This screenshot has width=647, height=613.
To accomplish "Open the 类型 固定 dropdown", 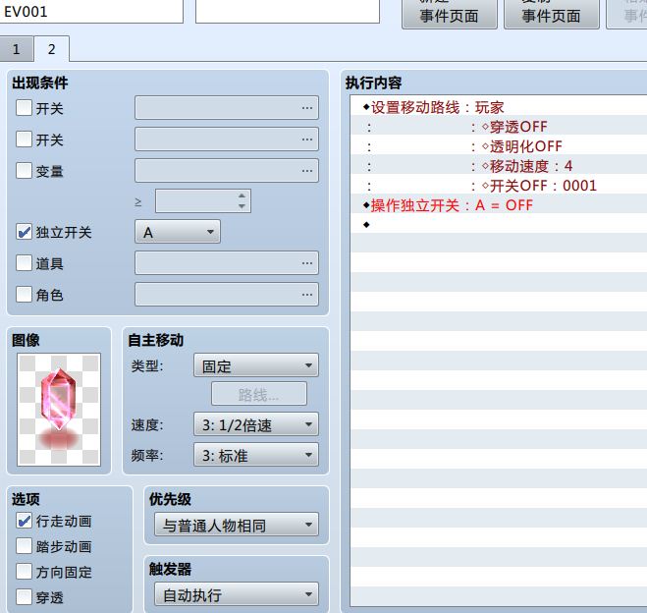I will [256, 365].
